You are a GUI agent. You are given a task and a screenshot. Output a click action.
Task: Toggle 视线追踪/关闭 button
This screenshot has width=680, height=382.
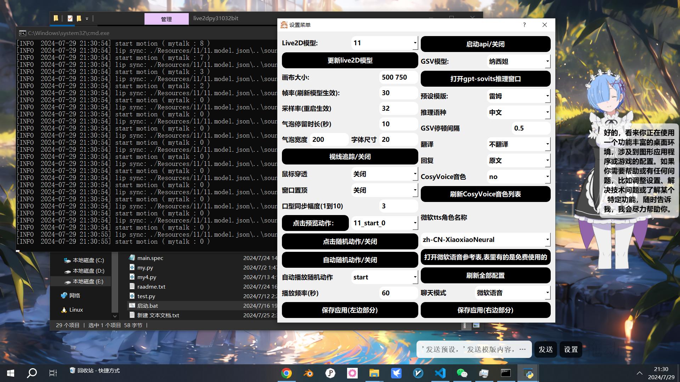pos(350,157)
